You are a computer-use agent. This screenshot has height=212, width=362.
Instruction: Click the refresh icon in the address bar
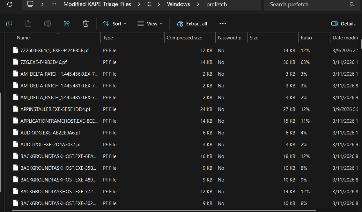[x=10, y=4]
